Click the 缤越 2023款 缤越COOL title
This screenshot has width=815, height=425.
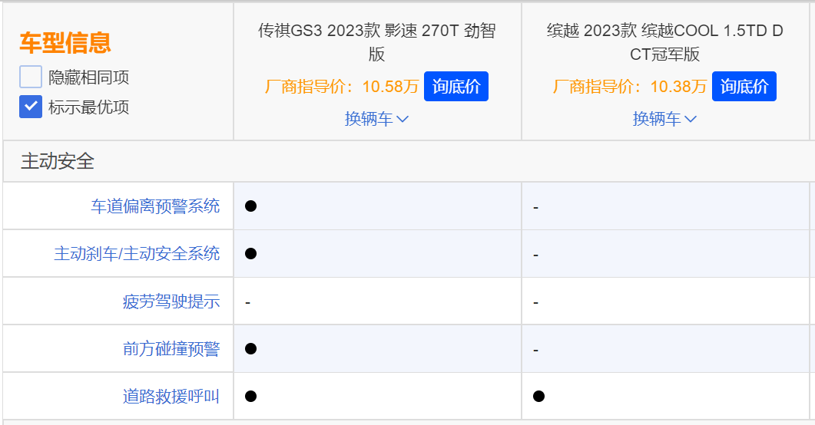click(664, 42)
